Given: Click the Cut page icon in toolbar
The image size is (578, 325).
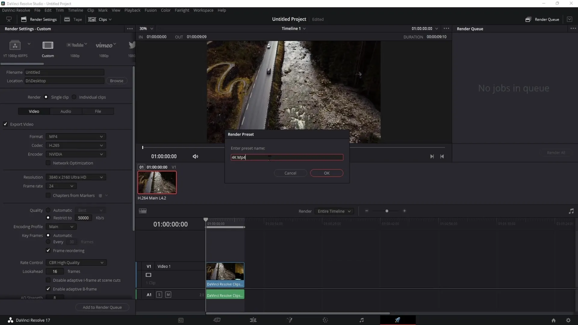Looking at the screenshot, I should (217, 320).
